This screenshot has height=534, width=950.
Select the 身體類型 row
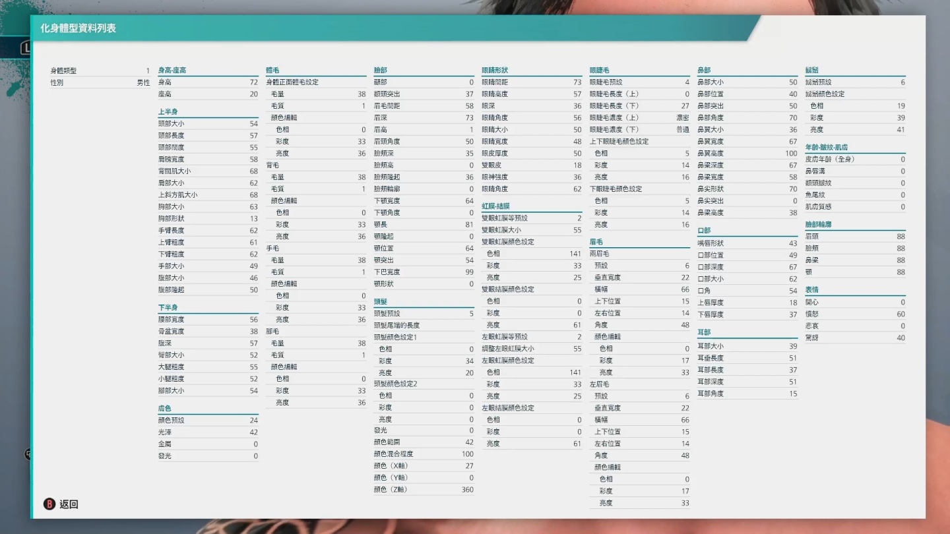(100, 71)
